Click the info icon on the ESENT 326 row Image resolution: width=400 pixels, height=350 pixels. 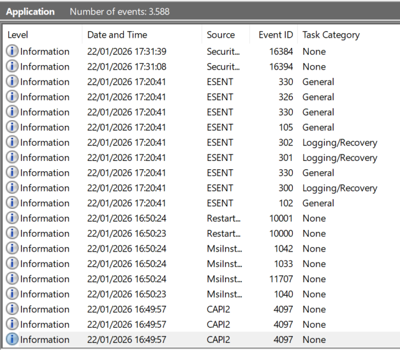click(12, 97)
